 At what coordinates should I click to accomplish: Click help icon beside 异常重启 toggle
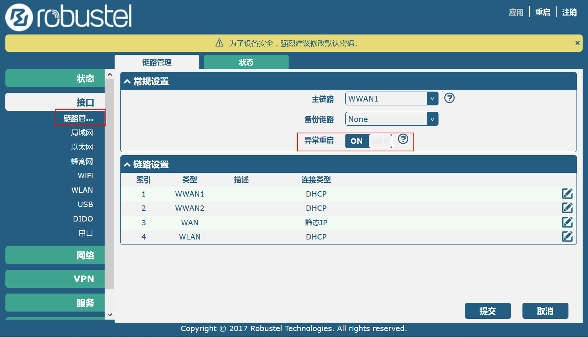pyautogui.click(x=403, y=139)
